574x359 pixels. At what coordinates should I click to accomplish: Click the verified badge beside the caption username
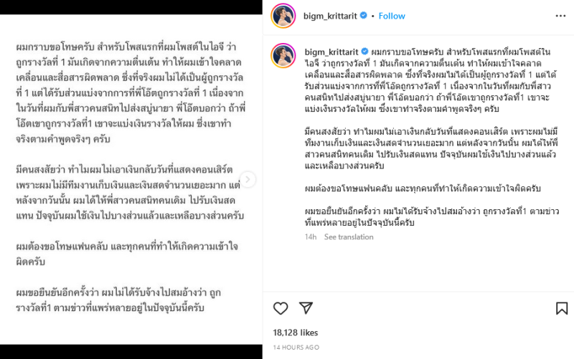[364, 52]
